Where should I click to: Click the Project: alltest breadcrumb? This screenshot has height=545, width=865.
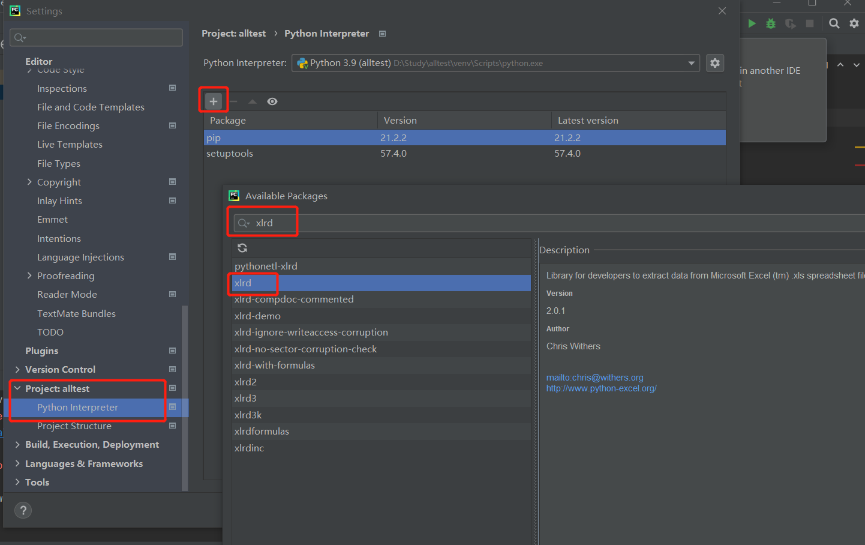click(x=233, y=33)
